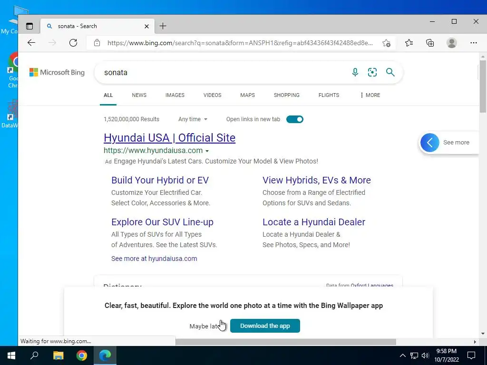
Task: Click See more at hyundaiusa.com link
Action: tap(154, 259)
